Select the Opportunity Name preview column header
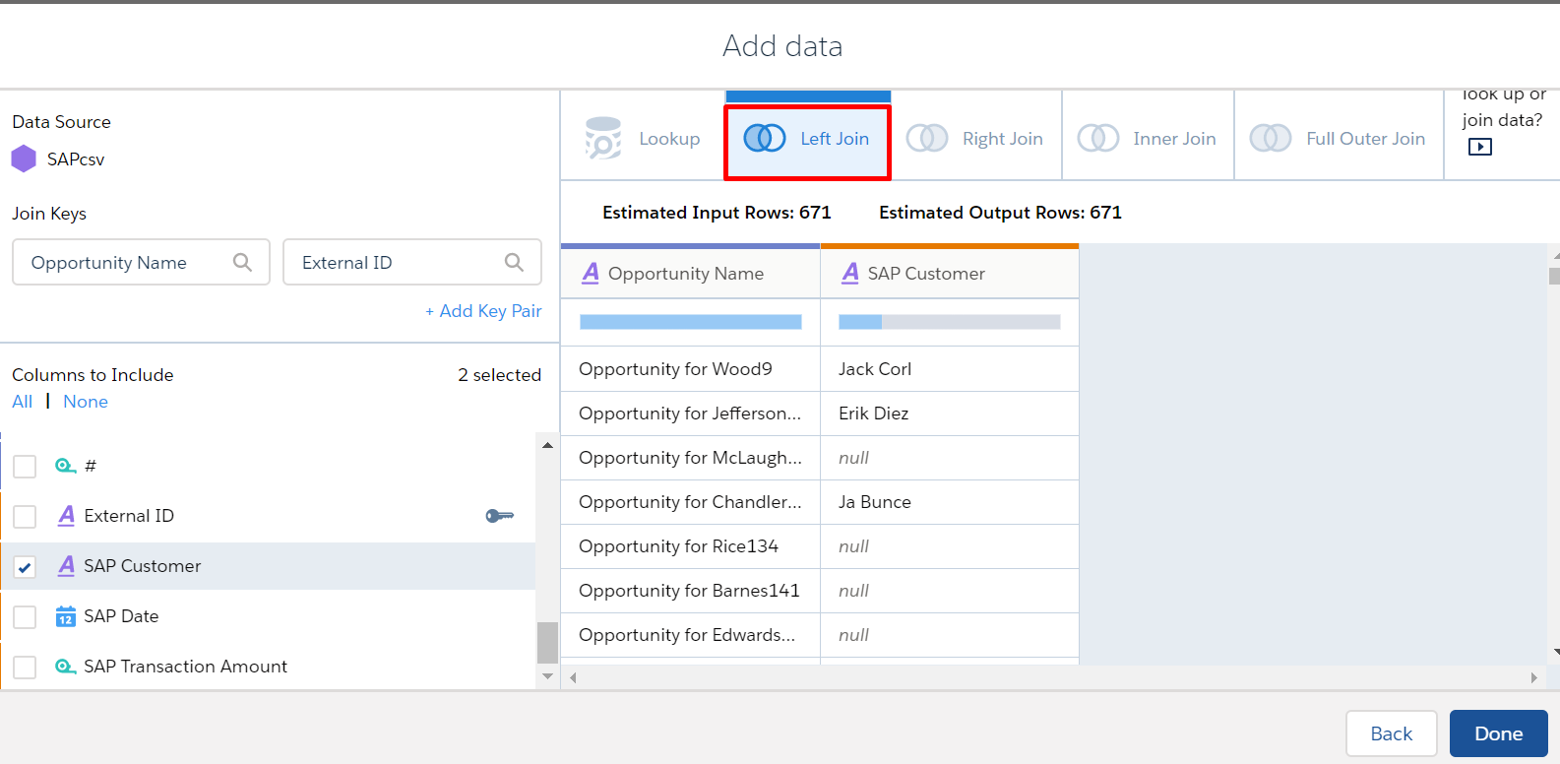Image resolution: width=1560 pixels, height=764 pixels. [x=690, y=274]
